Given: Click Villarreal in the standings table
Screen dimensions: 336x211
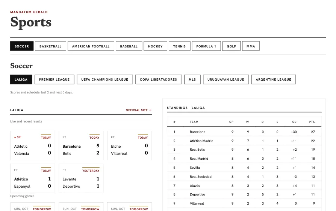Looking at the screenshot, I should click(x=197, y=203).
